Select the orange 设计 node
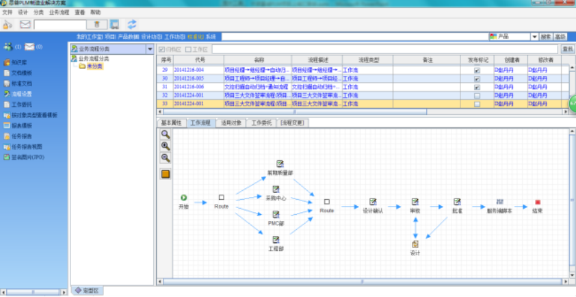Screen dimensions: 576x297 click(415, 244)
